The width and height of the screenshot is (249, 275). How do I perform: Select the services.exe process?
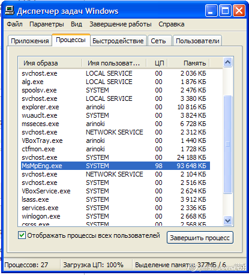115,208
